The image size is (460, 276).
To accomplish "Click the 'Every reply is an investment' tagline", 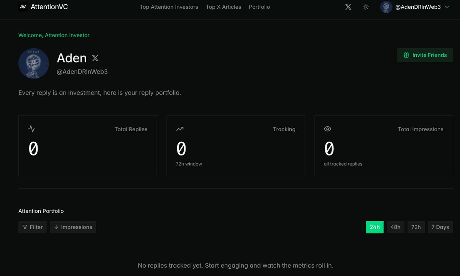I will coord(100,93).
